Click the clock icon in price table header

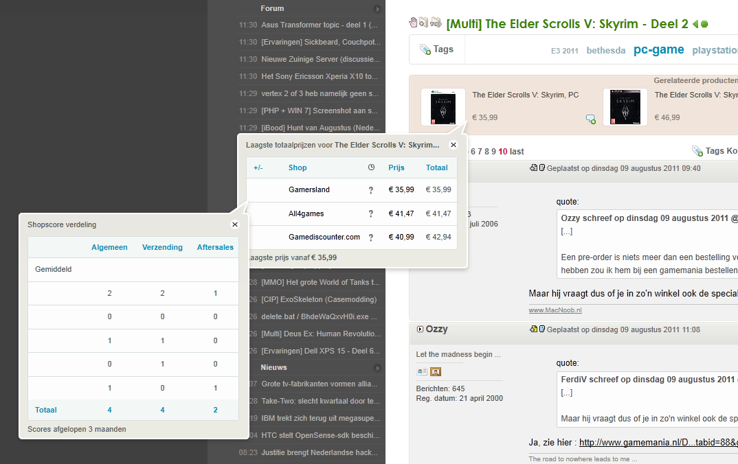pyautogui.click(x=371, y=167)
